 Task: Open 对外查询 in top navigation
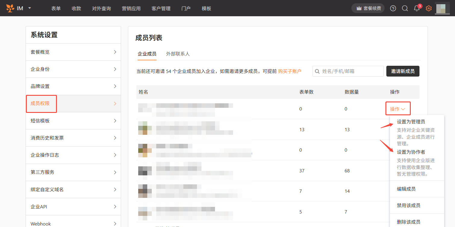click(101, 8)
